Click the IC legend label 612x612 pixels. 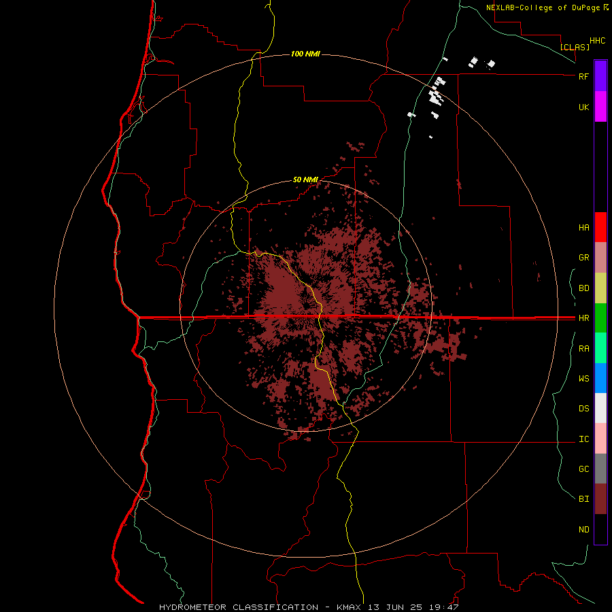(x=583, y=439)
